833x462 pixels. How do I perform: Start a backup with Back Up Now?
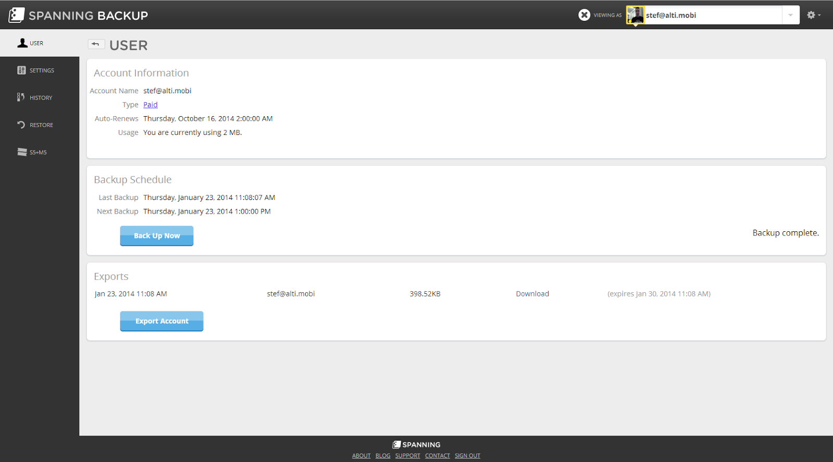click(x=157, y=236)
